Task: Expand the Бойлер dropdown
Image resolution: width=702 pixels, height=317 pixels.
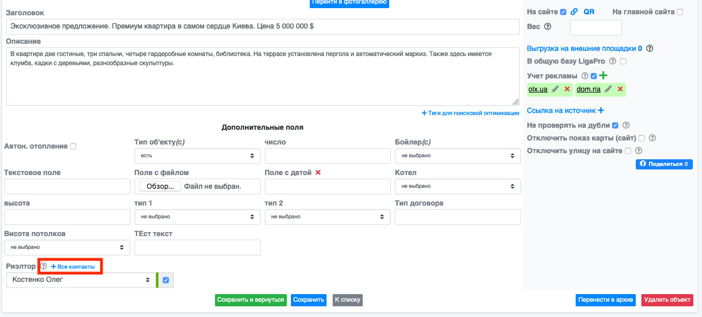Action: click(x=457, y=156)
